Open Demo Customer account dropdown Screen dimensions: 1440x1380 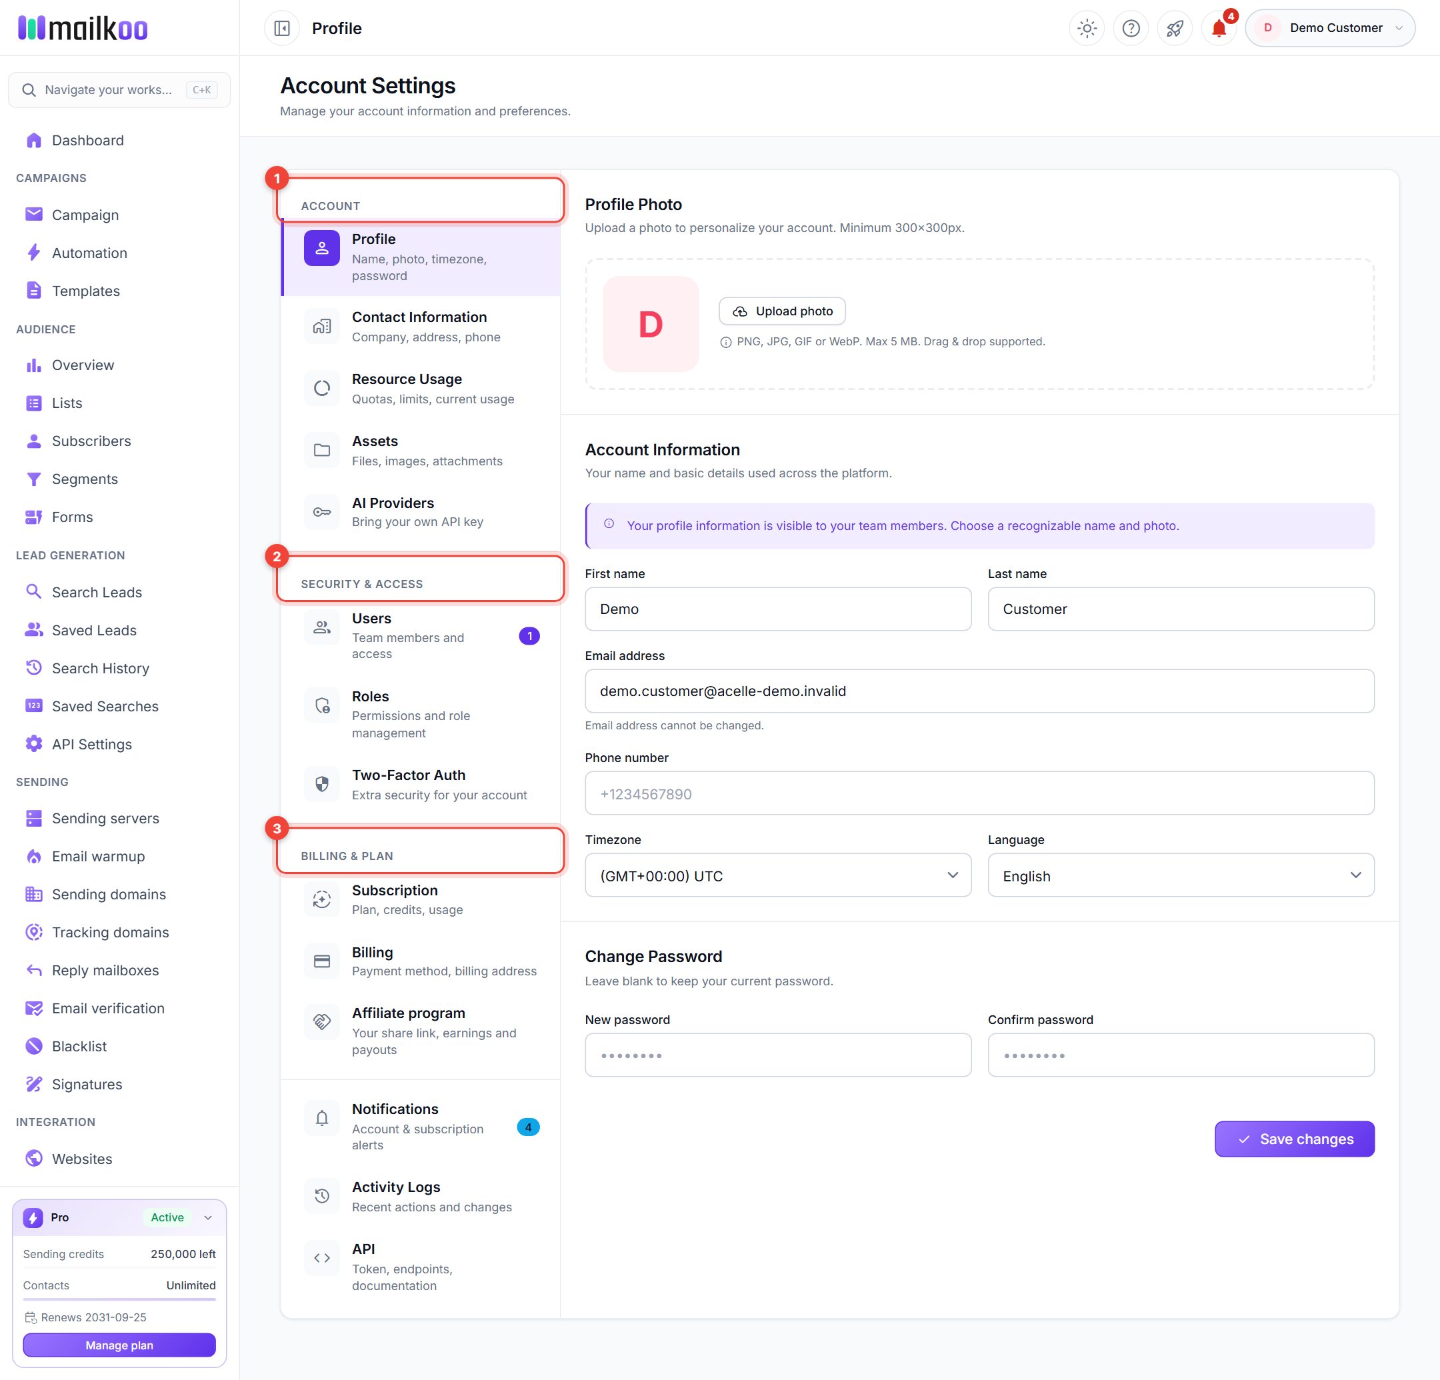[x=1330, y=28]
